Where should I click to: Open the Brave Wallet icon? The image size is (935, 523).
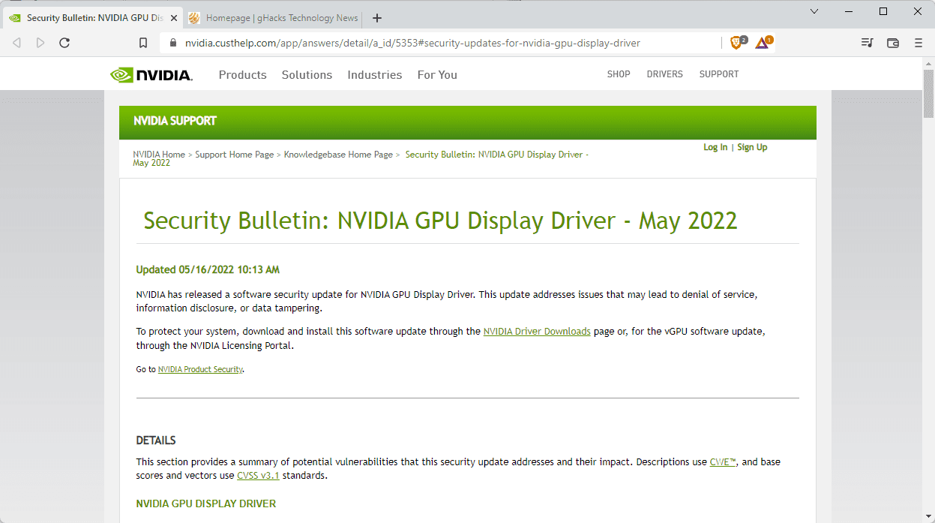coord(892,43)
